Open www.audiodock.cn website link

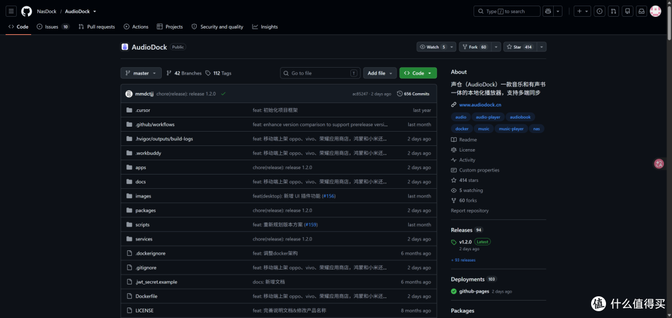pos(480,105)
